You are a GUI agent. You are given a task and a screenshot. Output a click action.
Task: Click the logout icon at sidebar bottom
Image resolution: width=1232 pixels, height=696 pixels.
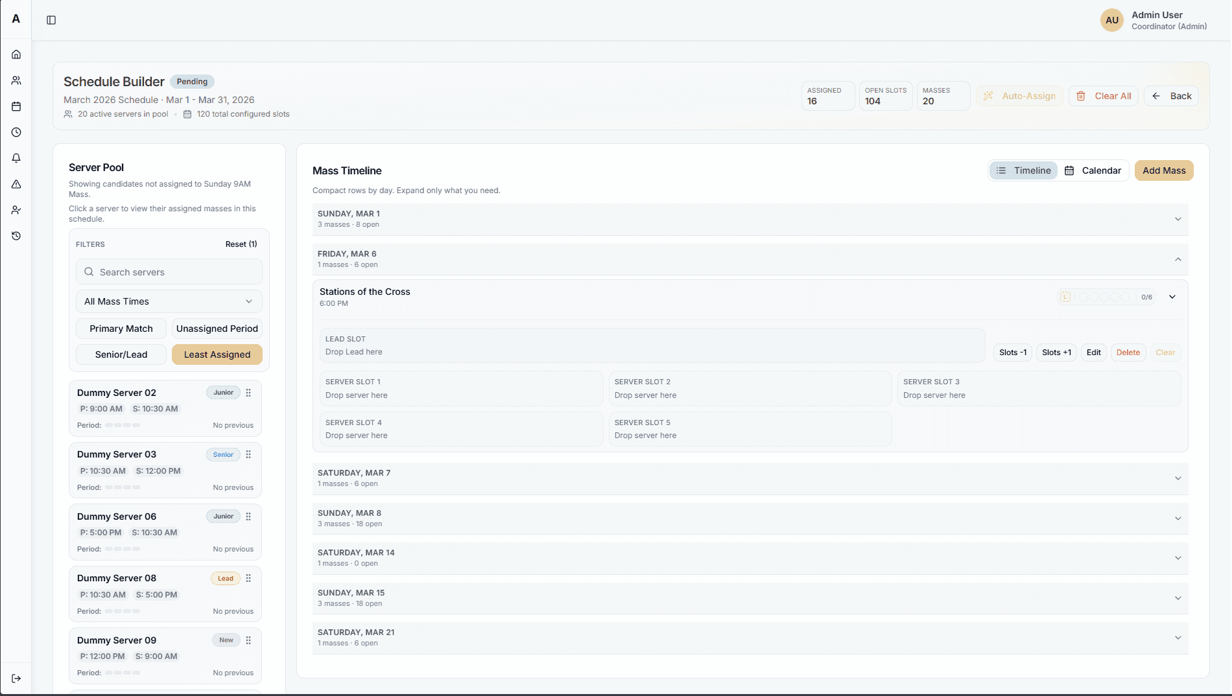coord(16,678)
